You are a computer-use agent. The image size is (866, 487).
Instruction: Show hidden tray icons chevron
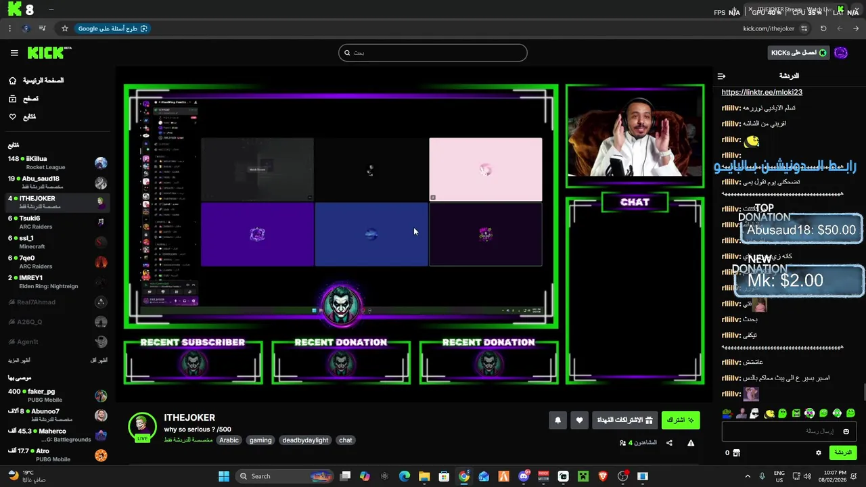point(748,476)
